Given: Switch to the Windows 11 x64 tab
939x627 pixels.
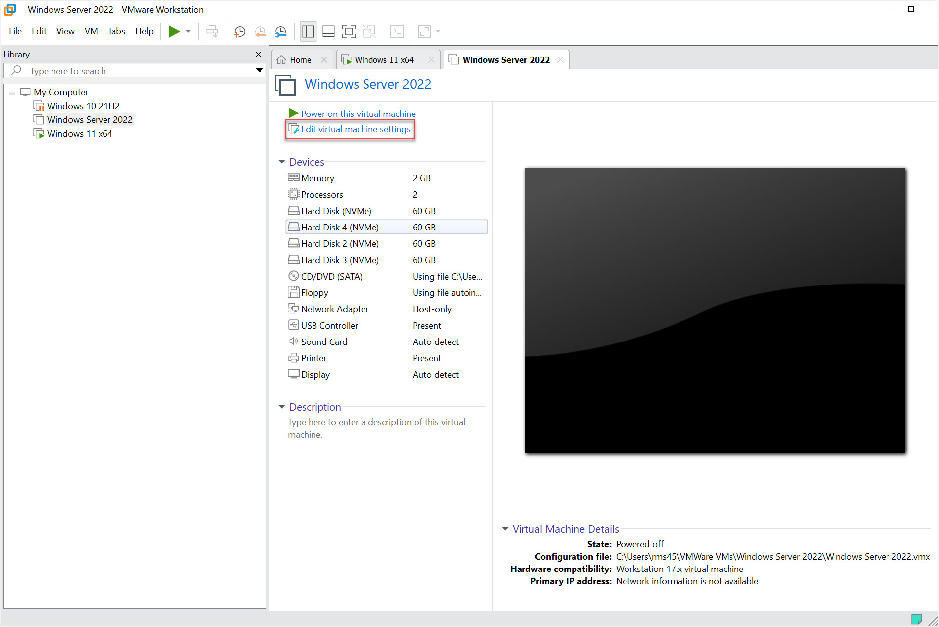Looking at the screenshot, I should [x=384, y=59].
